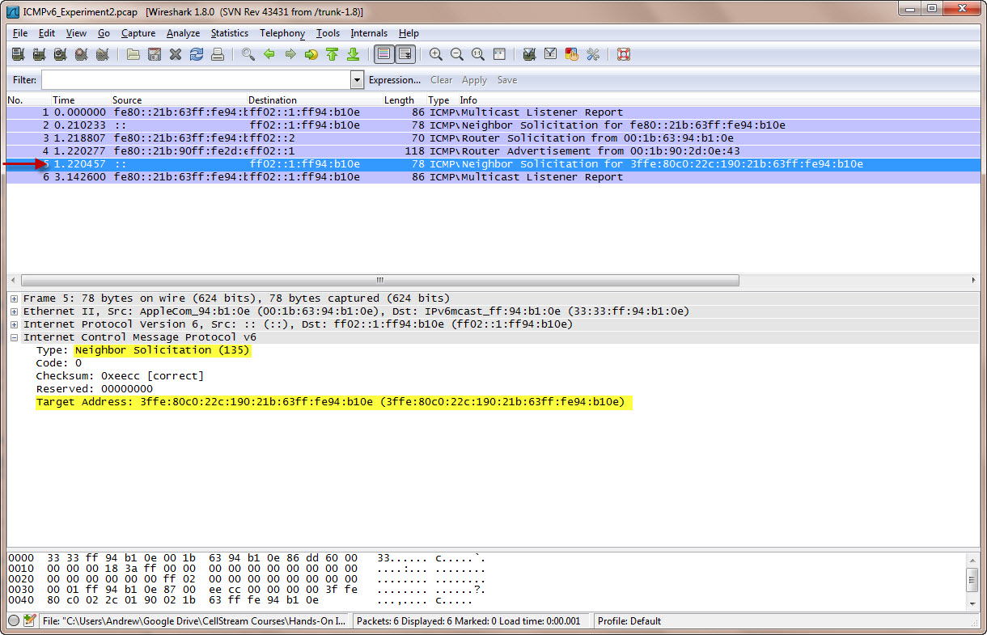Expand the Ethernet II tree node
Image resolution: width=987 pixels, height=635 pixels.
(x=15, y=311)
